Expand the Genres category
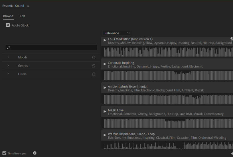This screenshot has width=233, height=157. click(x=8, y=66)
